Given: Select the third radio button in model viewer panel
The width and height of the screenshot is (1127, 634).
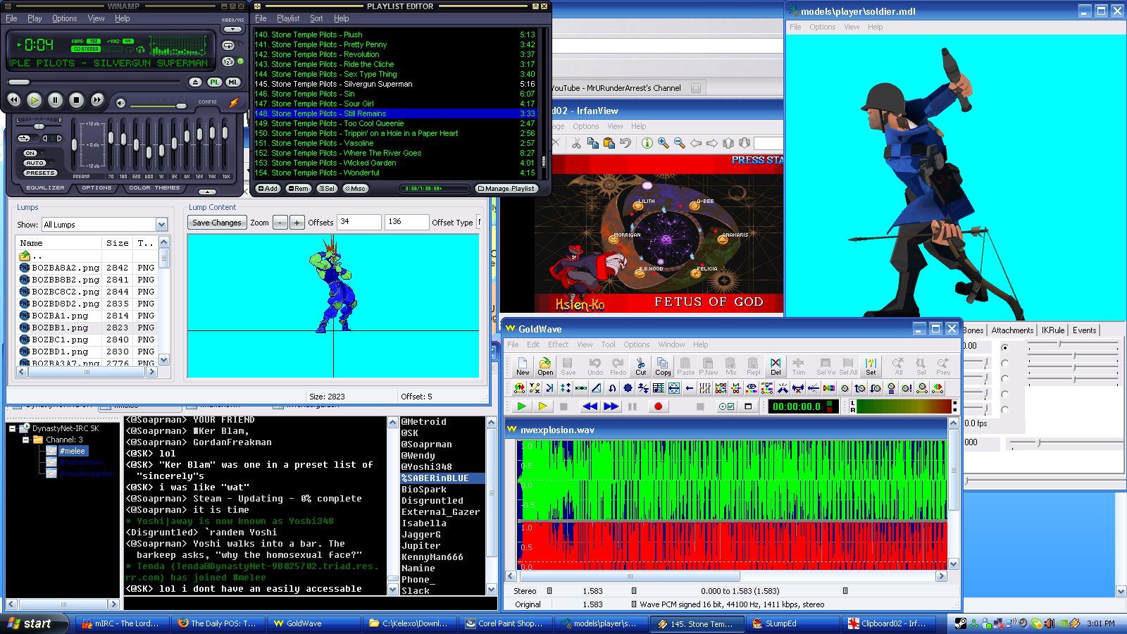Looking at the screenshot, I should [1004, 378].
